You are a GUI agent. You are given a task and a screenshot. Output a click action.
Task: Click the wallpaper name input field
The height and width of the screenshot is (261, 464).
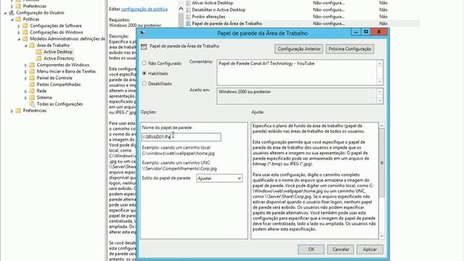coord(181,137)
